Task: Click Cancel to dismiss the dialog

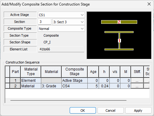Action: coord(111,111)
